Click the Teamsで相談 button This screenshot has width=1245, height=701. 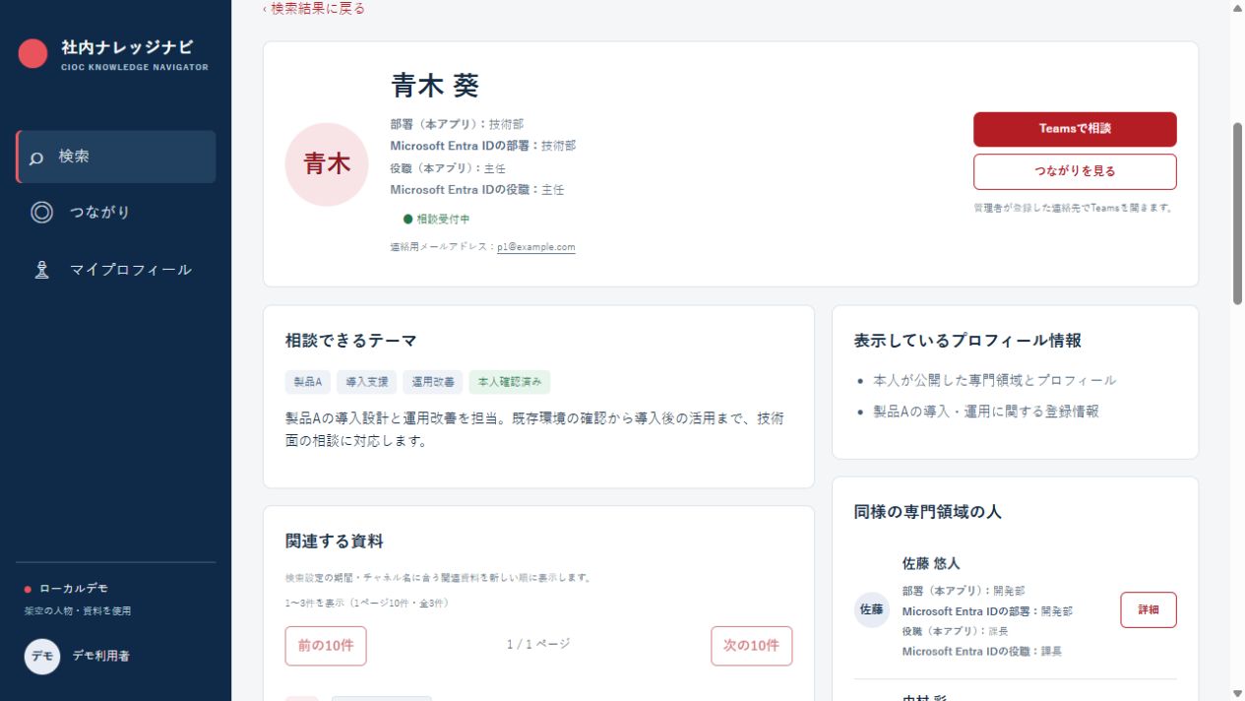point(1075,129)
